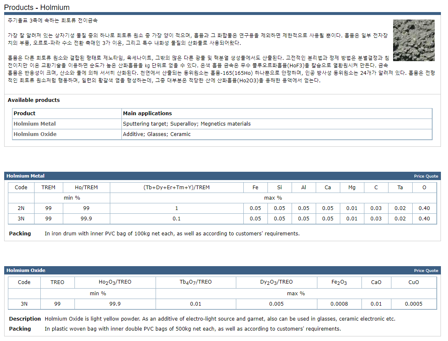
Task: Click the 'Ho2O3/TREO' column header
Action: click(115, 282)
